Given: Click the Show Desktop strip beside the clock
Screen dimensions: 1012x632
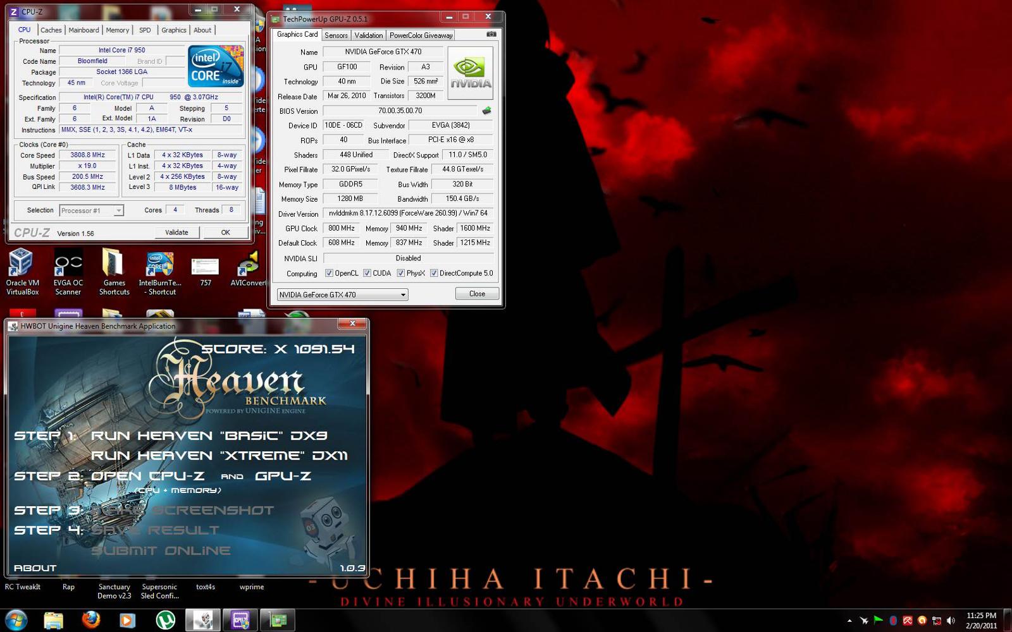Looking at the screenshot, I should (1007, 621).
